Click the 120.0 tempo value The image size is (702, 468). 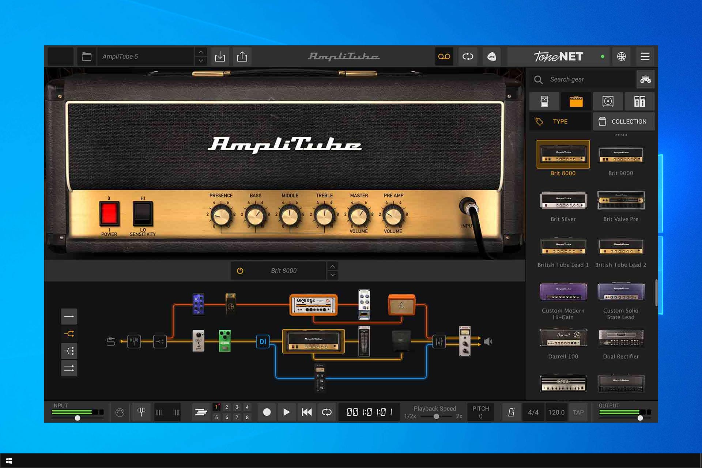tap(556, 412)
